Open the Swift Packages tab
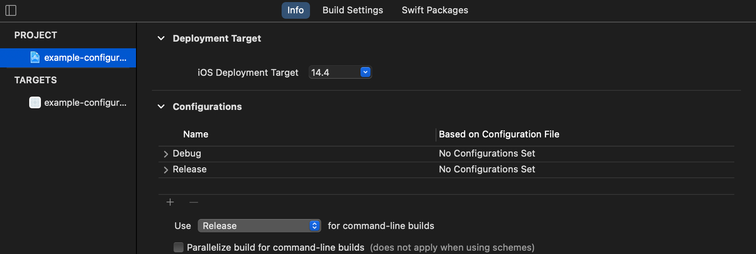 435,10
